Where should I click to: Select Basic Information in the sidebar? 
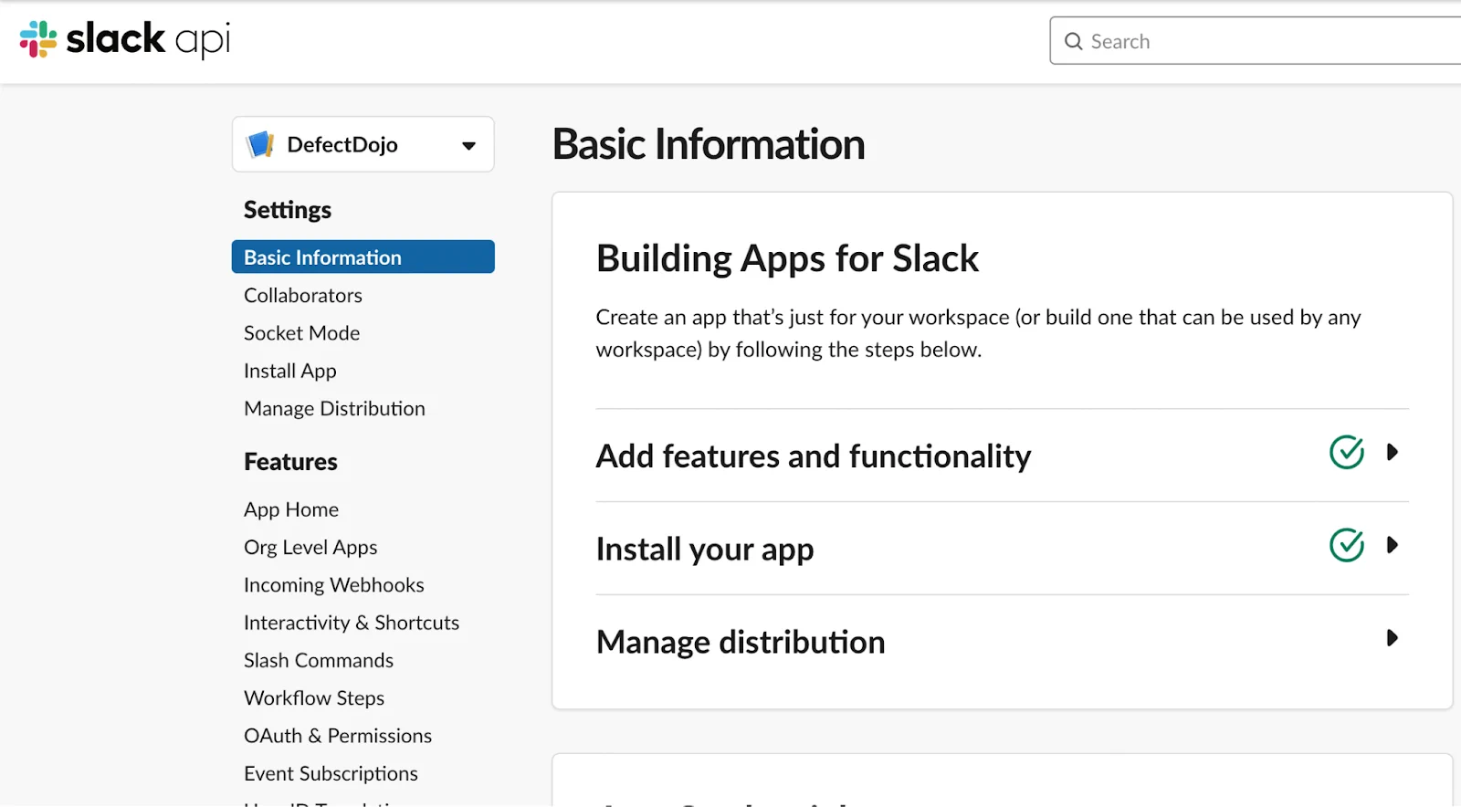coord(322,257)
